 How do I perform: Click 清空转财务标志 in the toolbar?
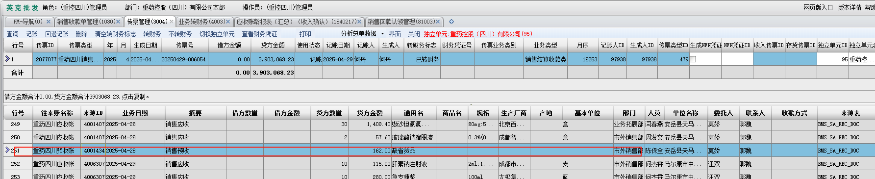click(x=115, y=34)
